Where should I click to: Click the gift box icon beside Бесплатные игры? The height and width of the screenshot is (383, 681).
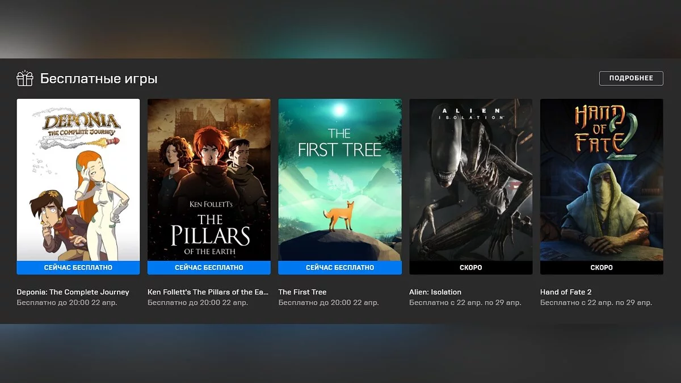pyautogui.click(x=25, y=78)
